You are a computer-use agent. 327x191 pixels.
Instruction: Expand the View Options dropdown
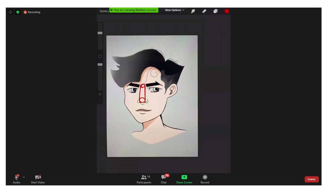[x=174, y=10]
